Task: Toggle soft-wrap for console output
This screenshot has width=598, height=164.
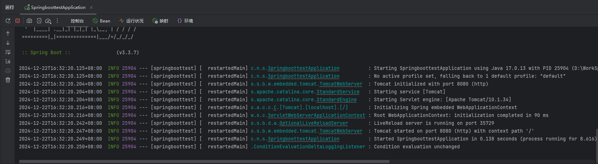Action: click(8, 52)
